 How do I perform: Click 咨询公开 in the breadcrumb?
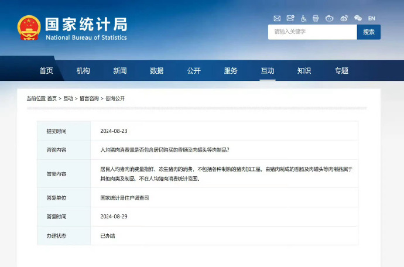tap(115, 98)
